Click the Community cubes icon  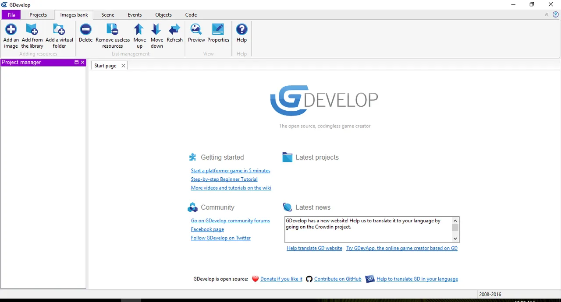pos(192,207)
